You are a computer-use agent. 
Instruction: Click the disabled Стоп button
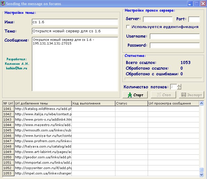pyautogui.click(x=163, y=95)
